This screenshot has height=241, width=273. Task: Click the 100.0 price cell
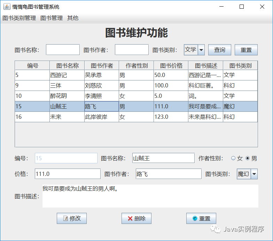(x=171, y=86)
